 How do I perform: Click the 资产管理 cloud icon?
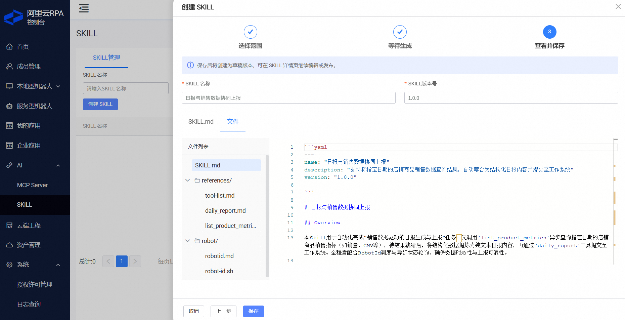[9, 245]
